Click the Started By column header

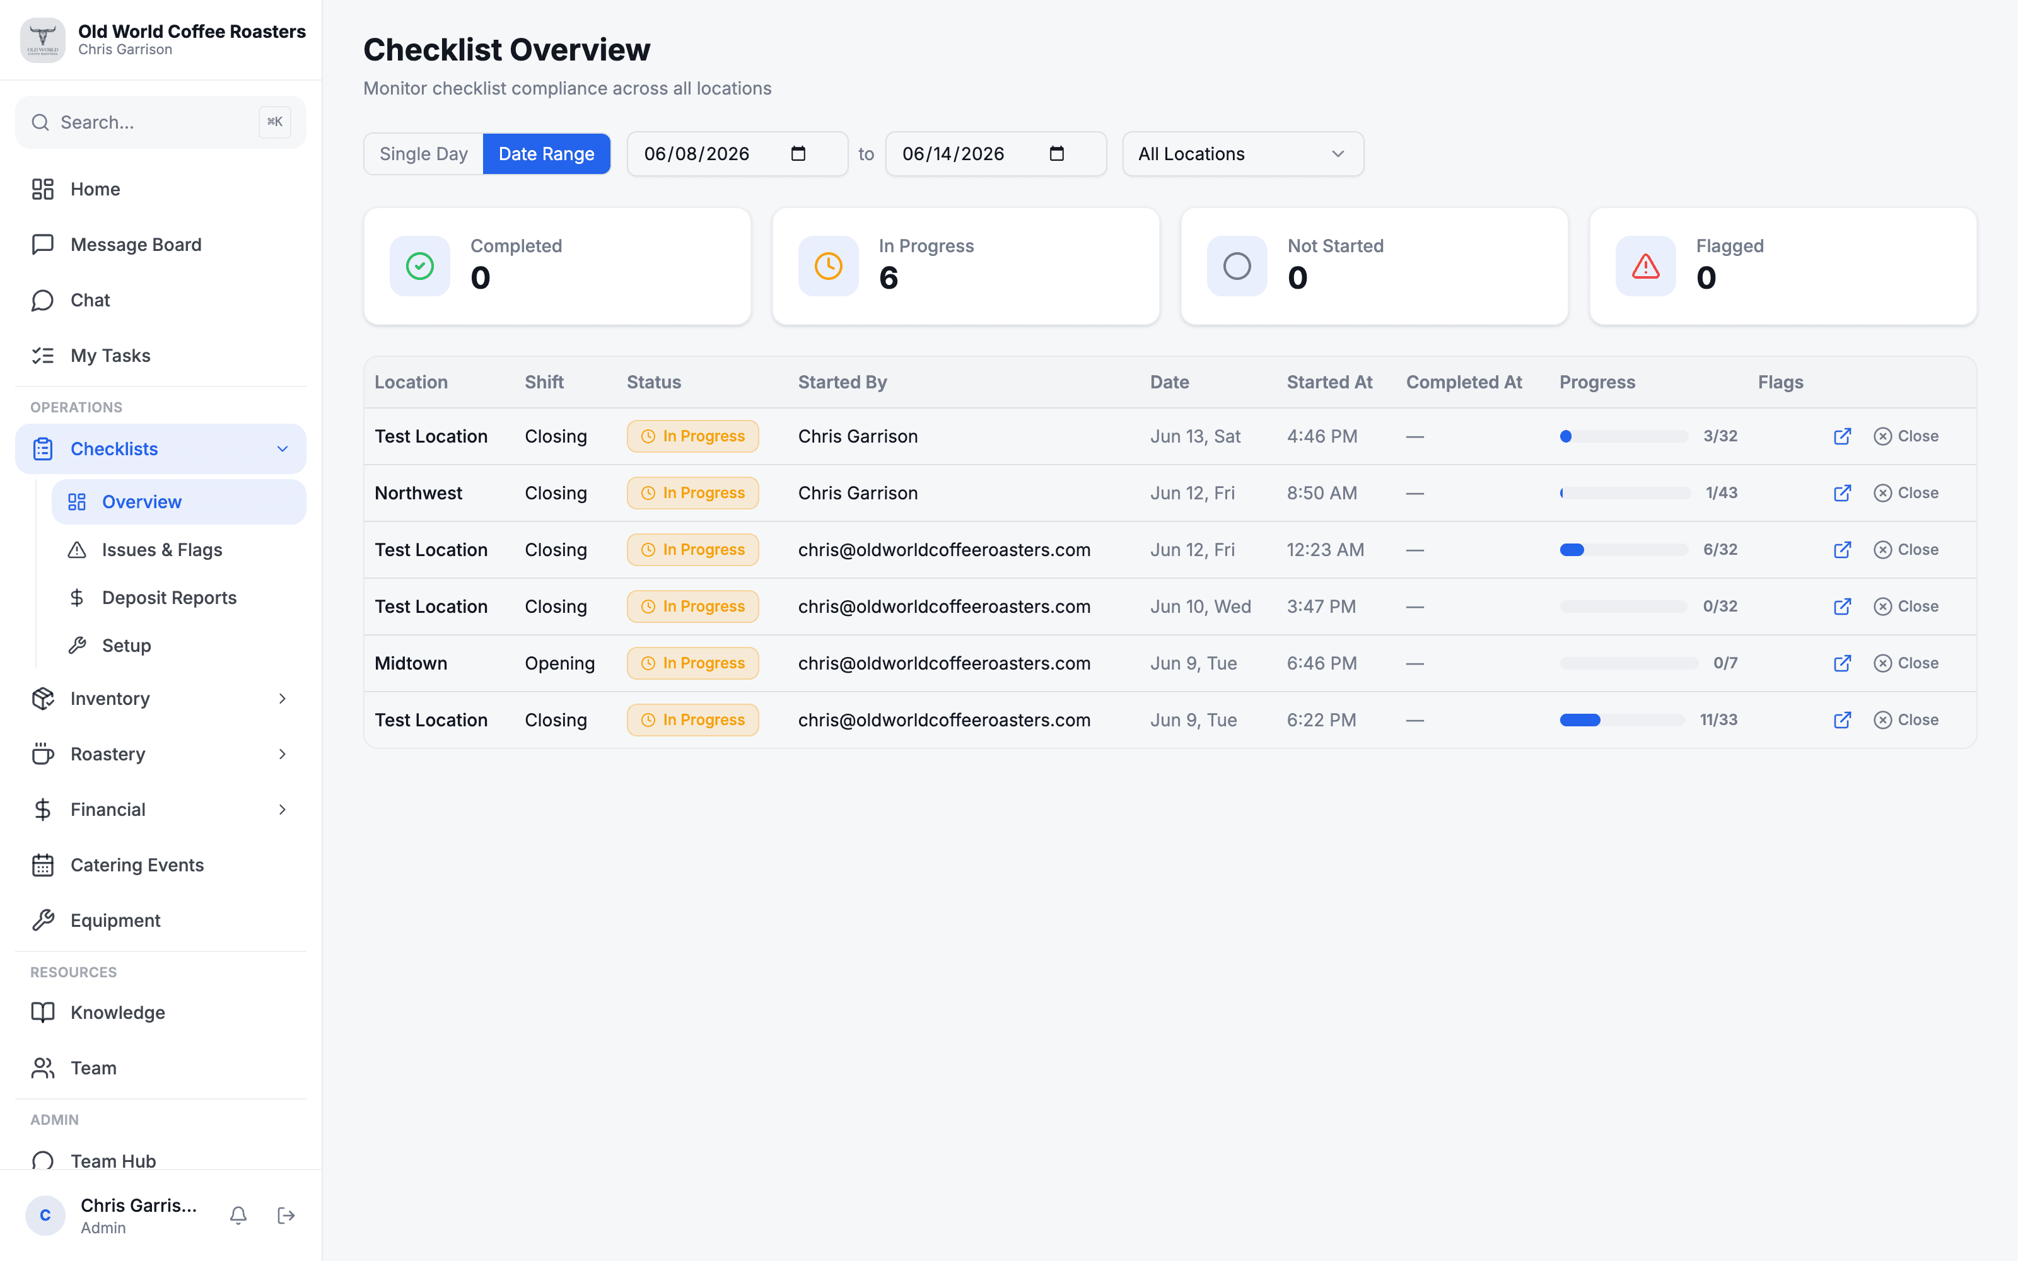pos(843,382)
